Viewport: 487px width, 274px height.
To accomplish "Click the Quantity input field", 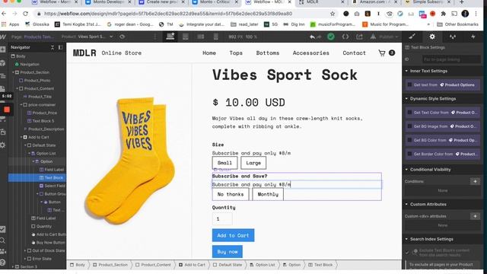I will pyautogui.click(x=222, y=219).
